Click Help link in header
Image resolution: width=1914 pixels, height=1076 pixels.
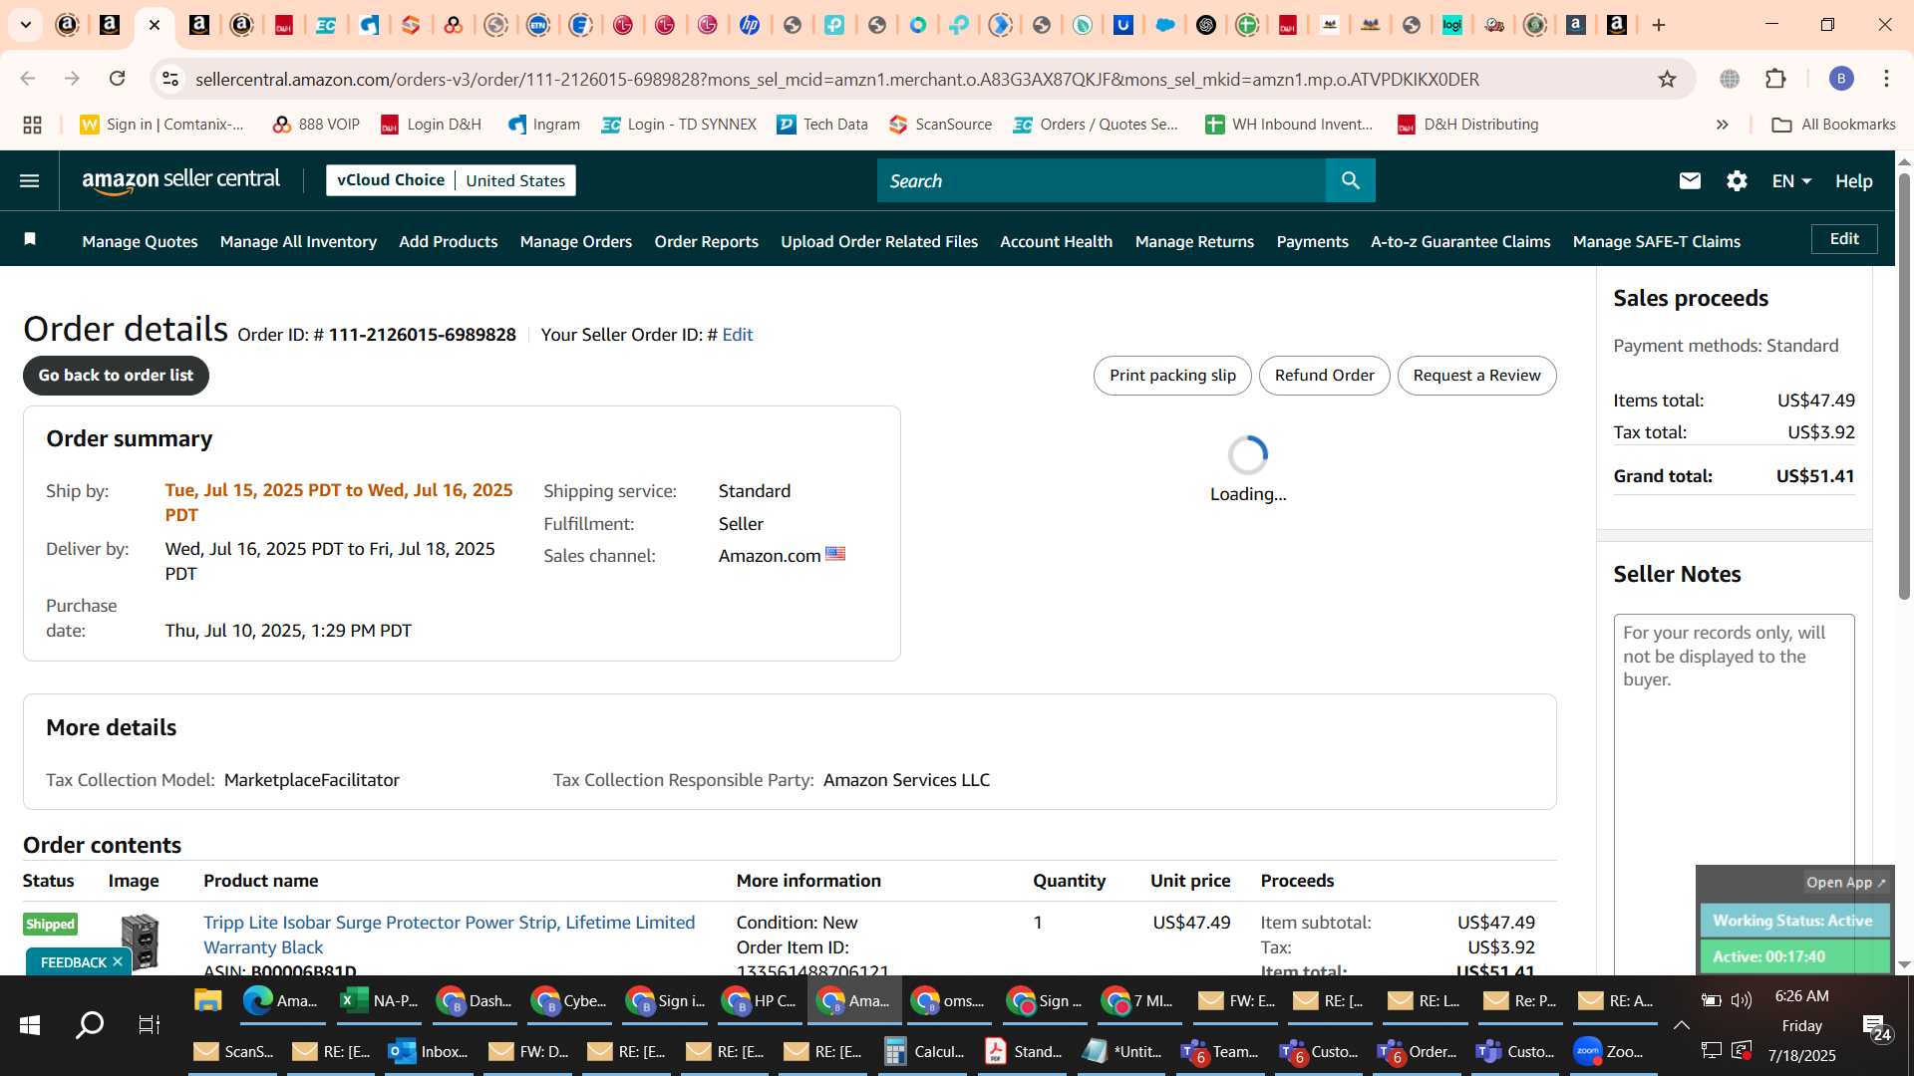point(1853,180)
